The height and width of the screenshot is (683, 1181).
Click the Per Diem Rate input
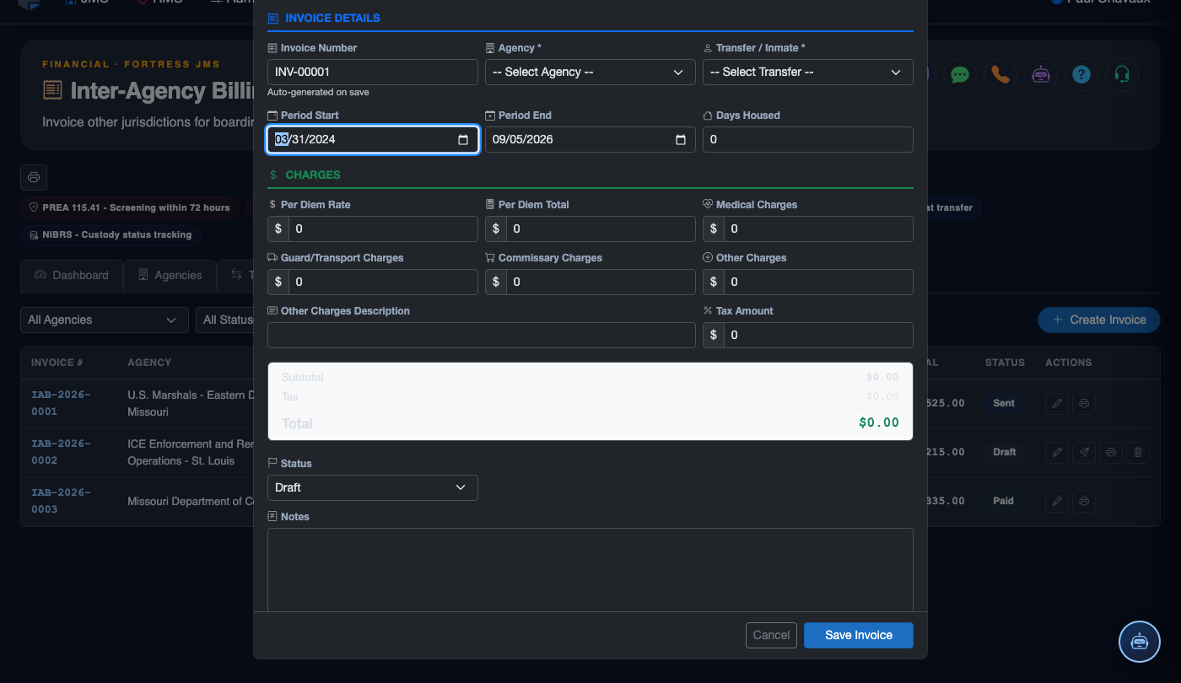(384, 229)
